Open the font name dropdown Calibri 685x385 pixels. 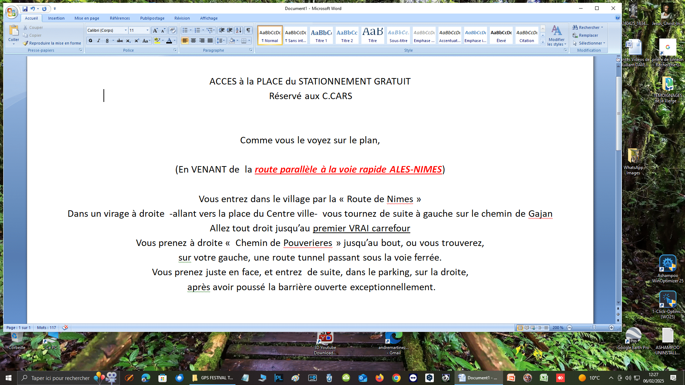[126, 30]
